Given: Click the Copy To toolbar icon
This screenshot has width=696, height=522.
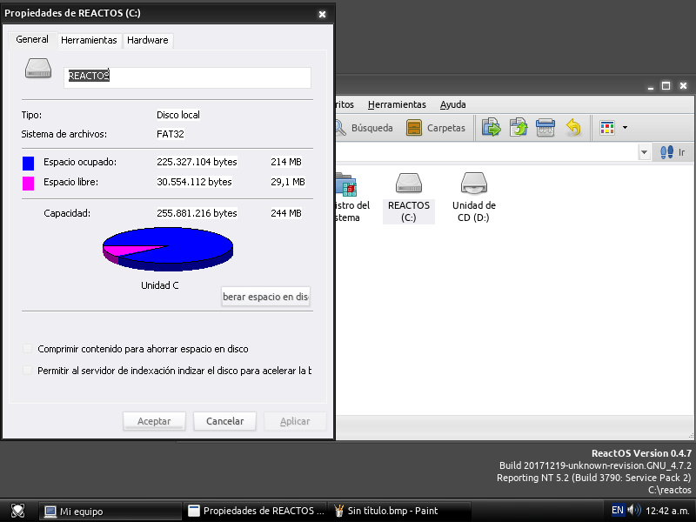Looking at the screenshot, I should [x=519, y=128].
